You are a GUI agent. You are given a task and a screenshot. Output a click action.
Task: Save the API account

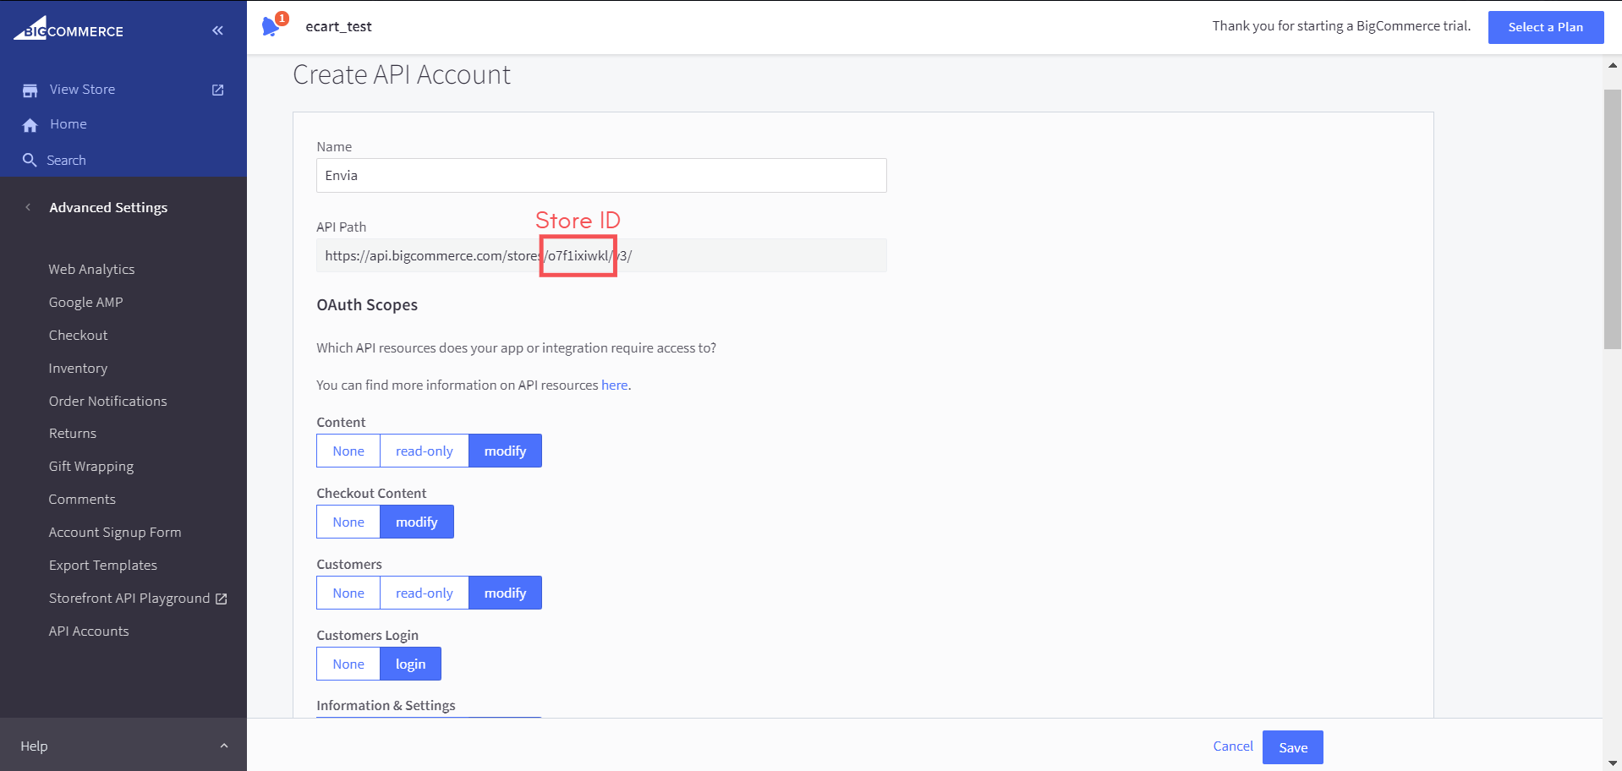tap(1293, 747)
